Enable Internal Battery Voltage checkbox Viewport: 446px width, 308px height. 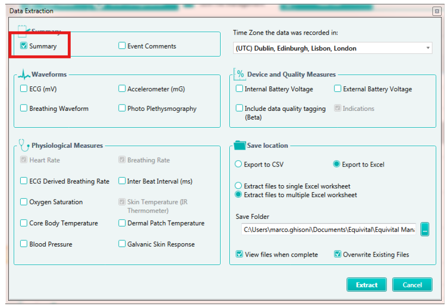tap(239, 89)
